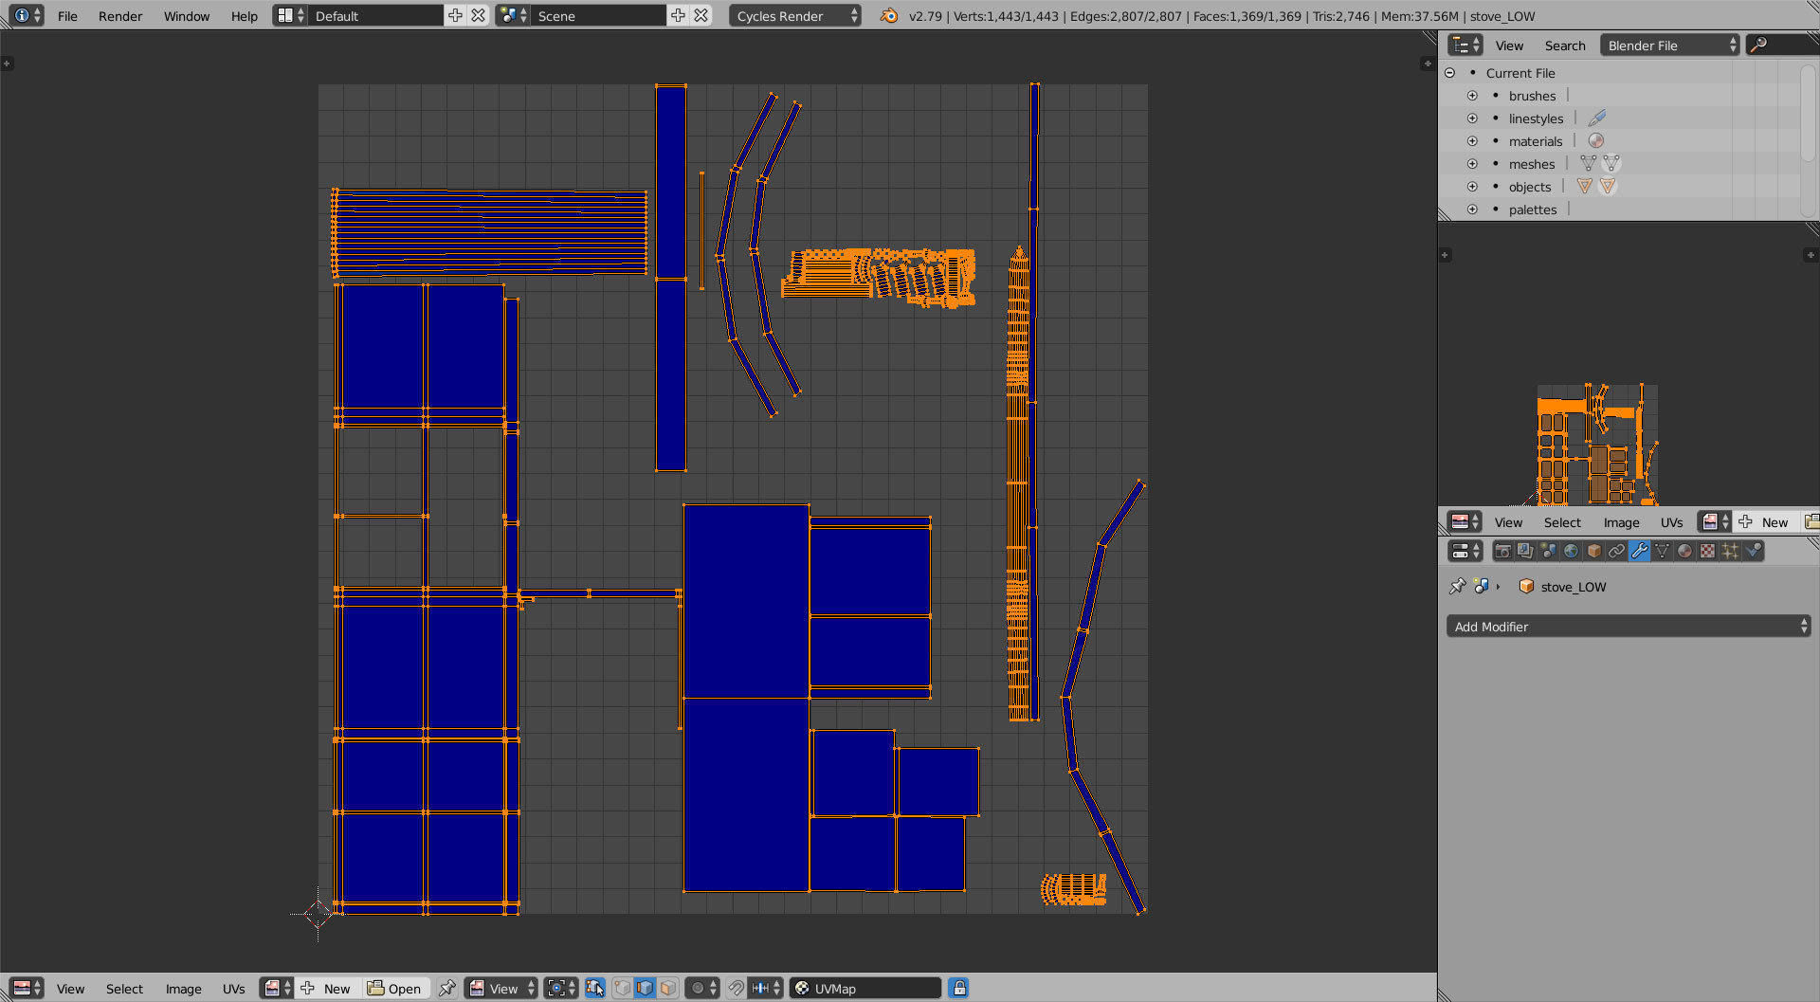Open the pivot point dropdown in UV editor

pos(561,989)
